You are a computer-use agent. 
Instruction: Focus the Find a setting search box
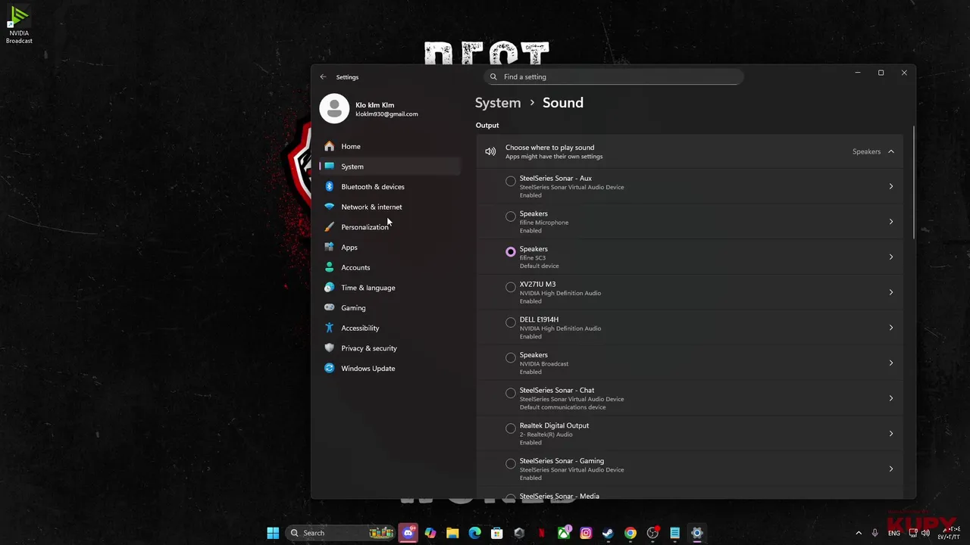[613, 76]
